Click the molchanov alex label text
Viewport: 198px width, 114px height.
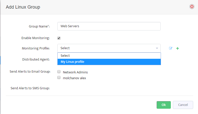tap(74, 78)
